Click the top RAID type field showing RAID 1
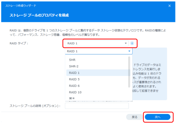Image resolution: width=176 pixels, height=125 pixels. click(x=94, y=43)
